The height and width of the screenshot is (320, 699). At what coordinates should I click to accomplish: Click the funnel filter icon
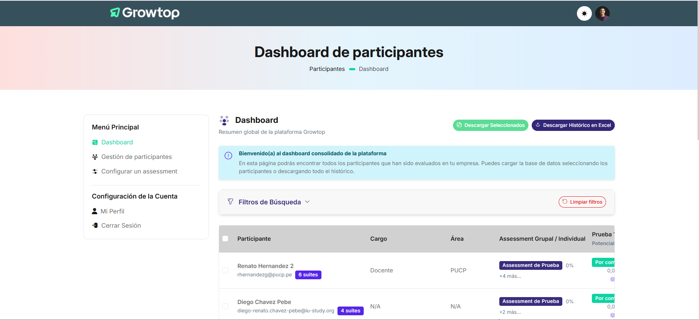[230, 201]
